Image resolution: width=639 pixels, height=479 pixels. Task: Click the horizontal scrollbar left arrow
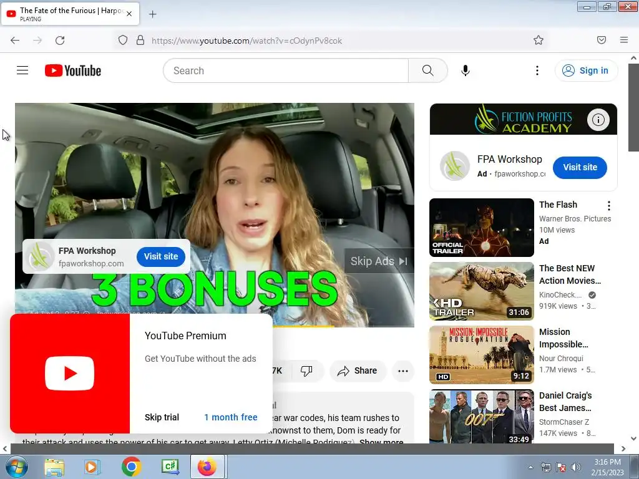click(x=5, y=448)
